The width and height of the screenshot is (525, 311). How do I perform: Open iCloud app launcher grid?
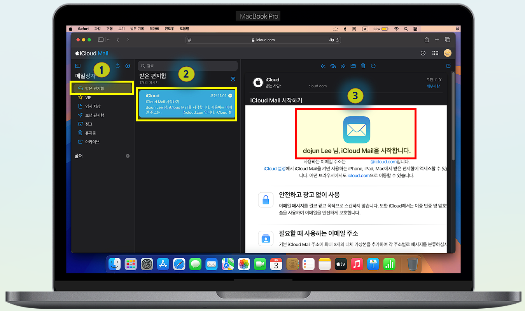[435, 53]
